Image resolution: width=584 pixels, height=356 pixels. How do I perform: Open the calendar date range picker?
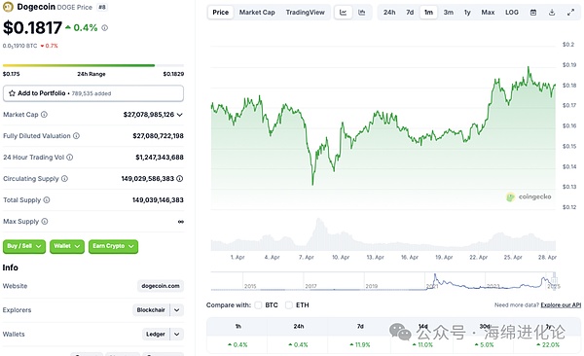[x=533, y=13]
